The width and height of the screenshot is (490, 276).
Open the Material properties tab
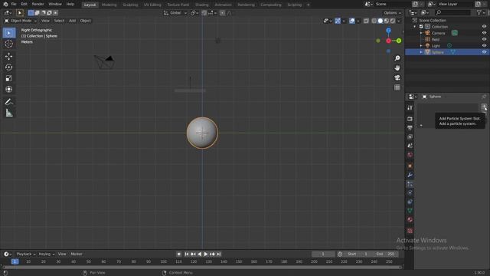click(x=410, y=220)
